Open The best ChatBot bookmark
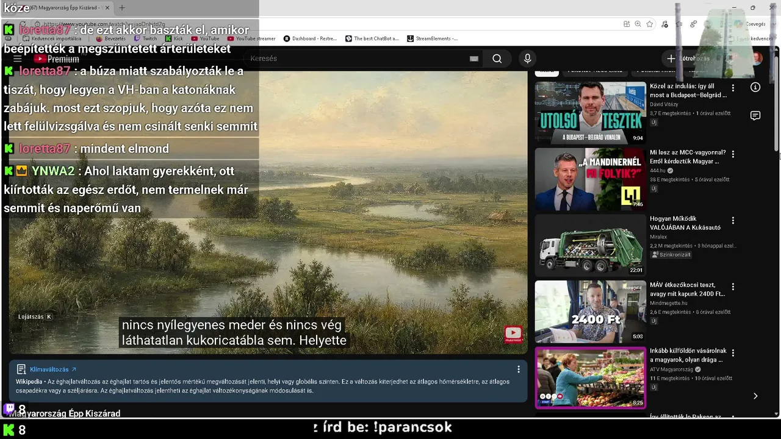781x439 pixels. [372, 38]
